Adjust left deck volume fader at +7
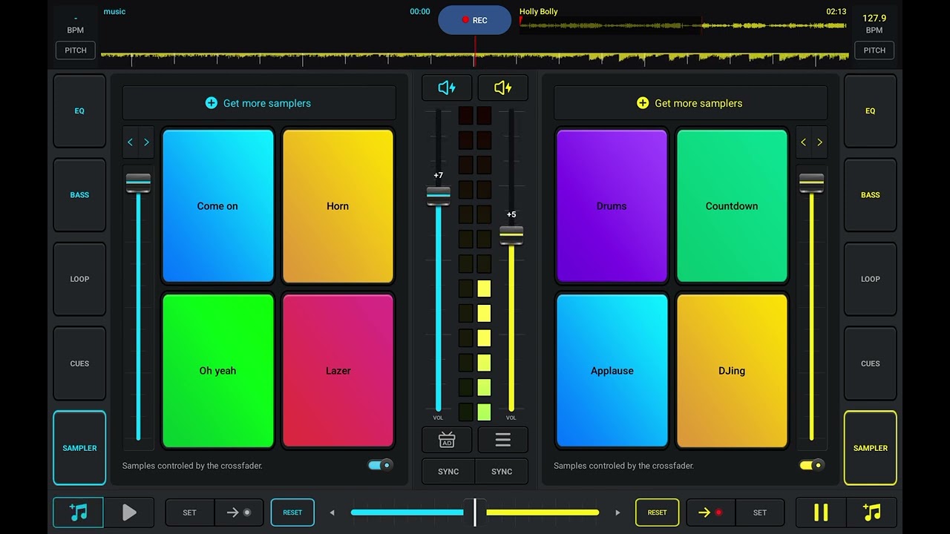The height and width of the screenshot is (534, 950). tap(438, 196)
